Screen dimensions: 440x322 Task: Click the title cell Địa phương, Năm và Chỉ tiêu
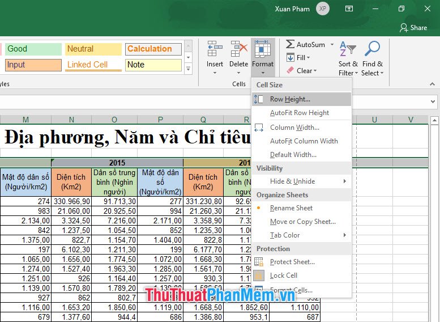[127, 137]
